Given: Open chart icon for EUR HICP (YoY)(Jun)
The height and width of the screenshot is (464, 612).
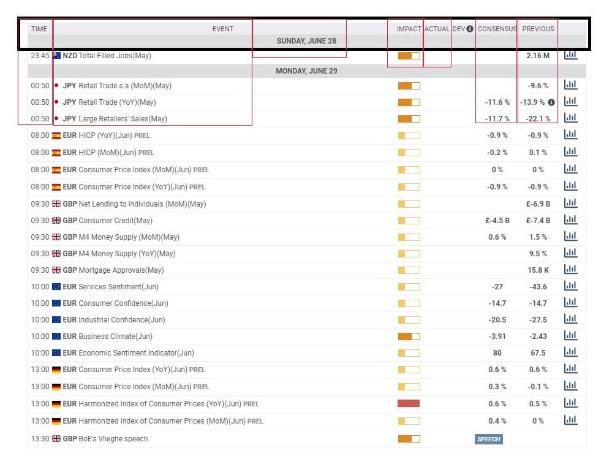Looking at the screenshot, I should click(x=570, y=134).
